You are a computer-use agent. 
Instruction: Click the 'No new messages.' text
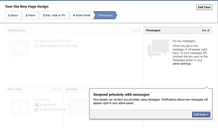point(184,41)
